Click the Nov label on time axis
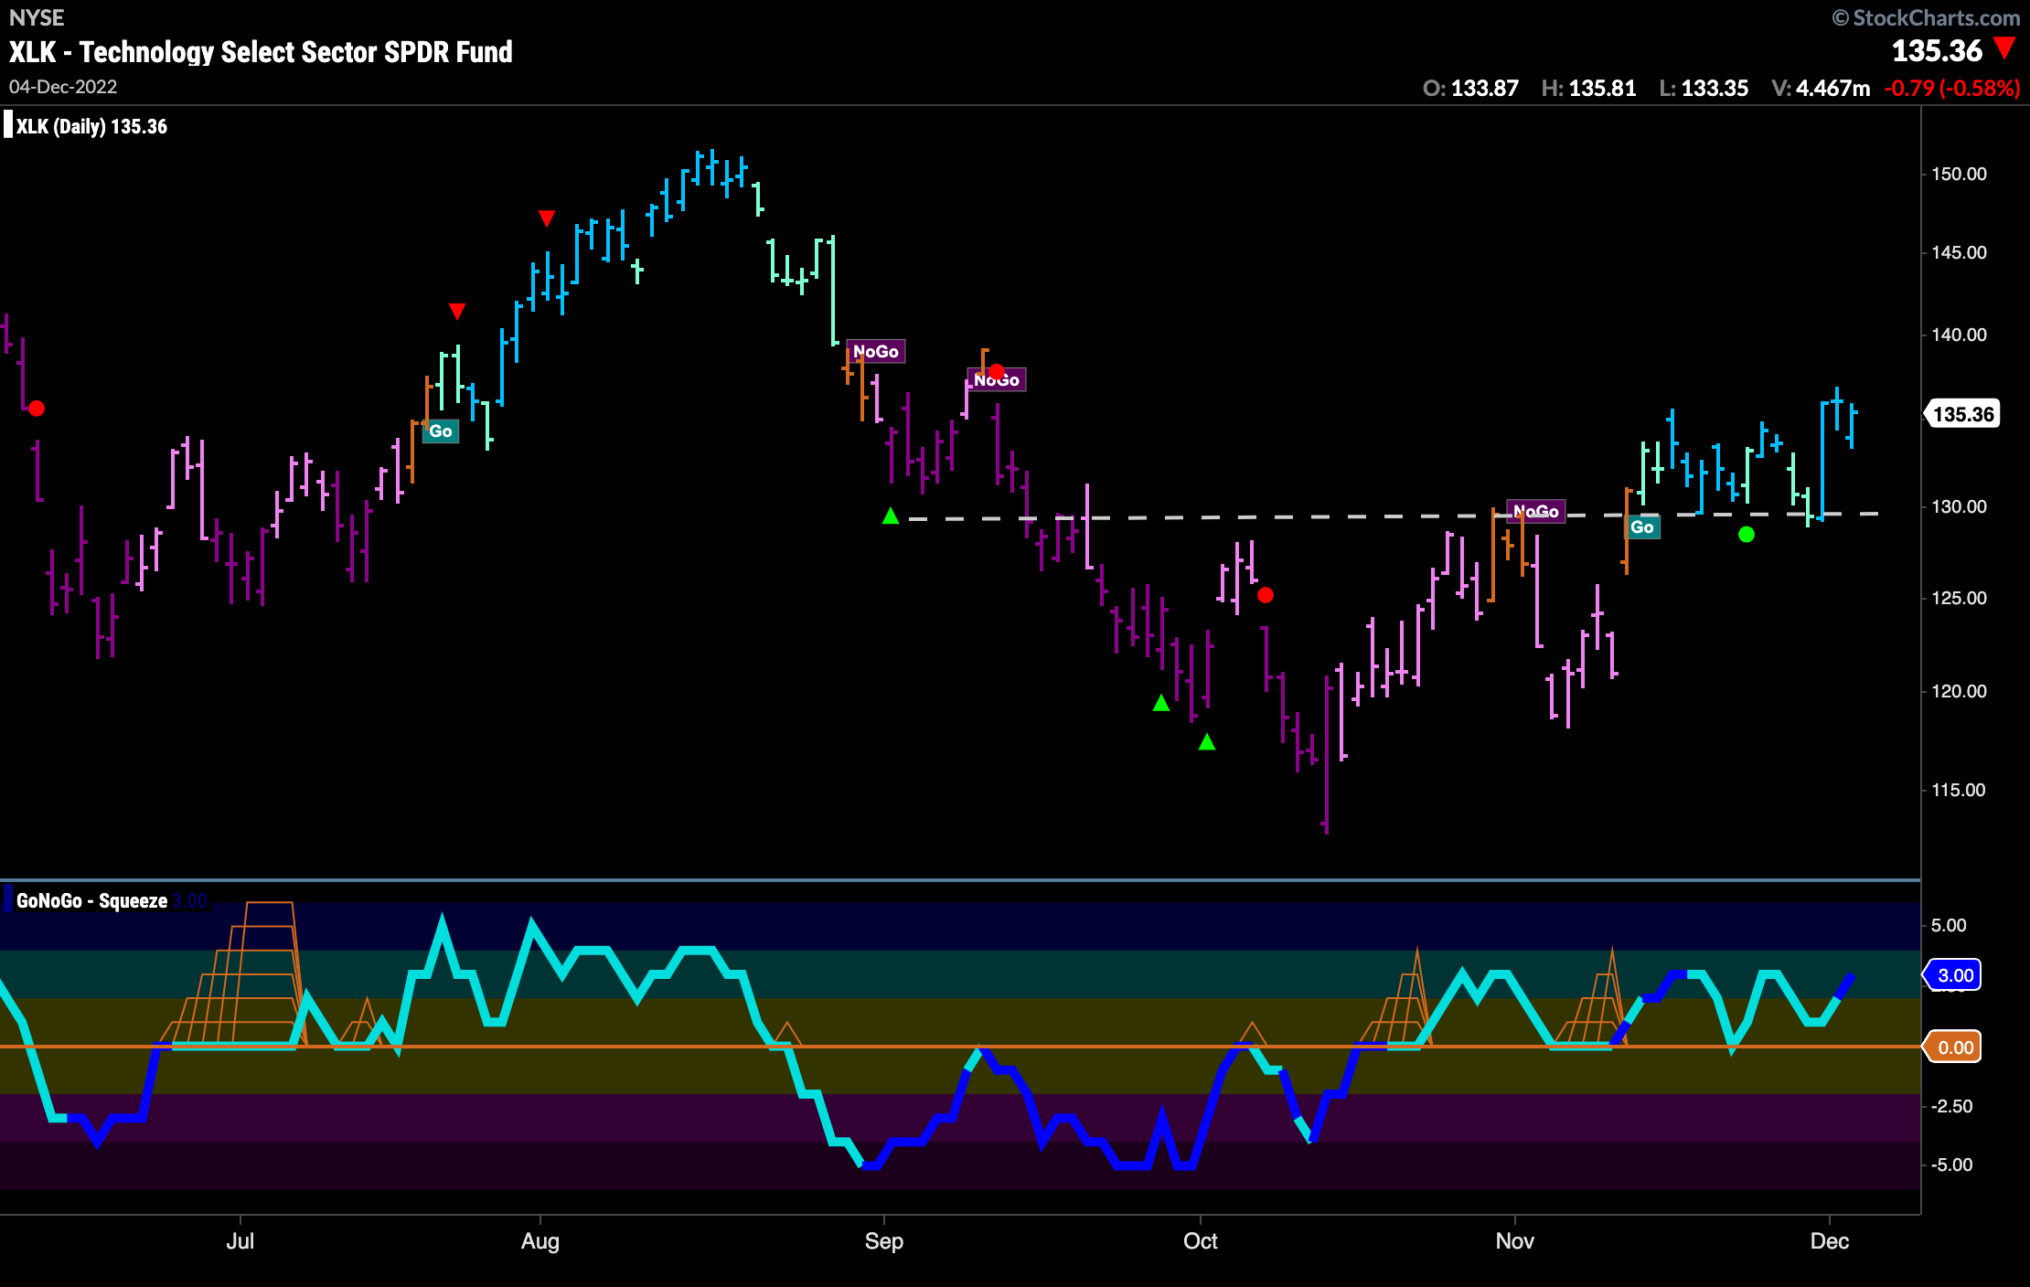 point(1515,1241)
